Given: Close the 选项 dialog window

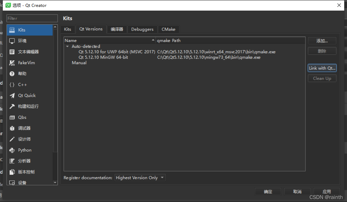Looking at the screenshot, I should [339, 5].
